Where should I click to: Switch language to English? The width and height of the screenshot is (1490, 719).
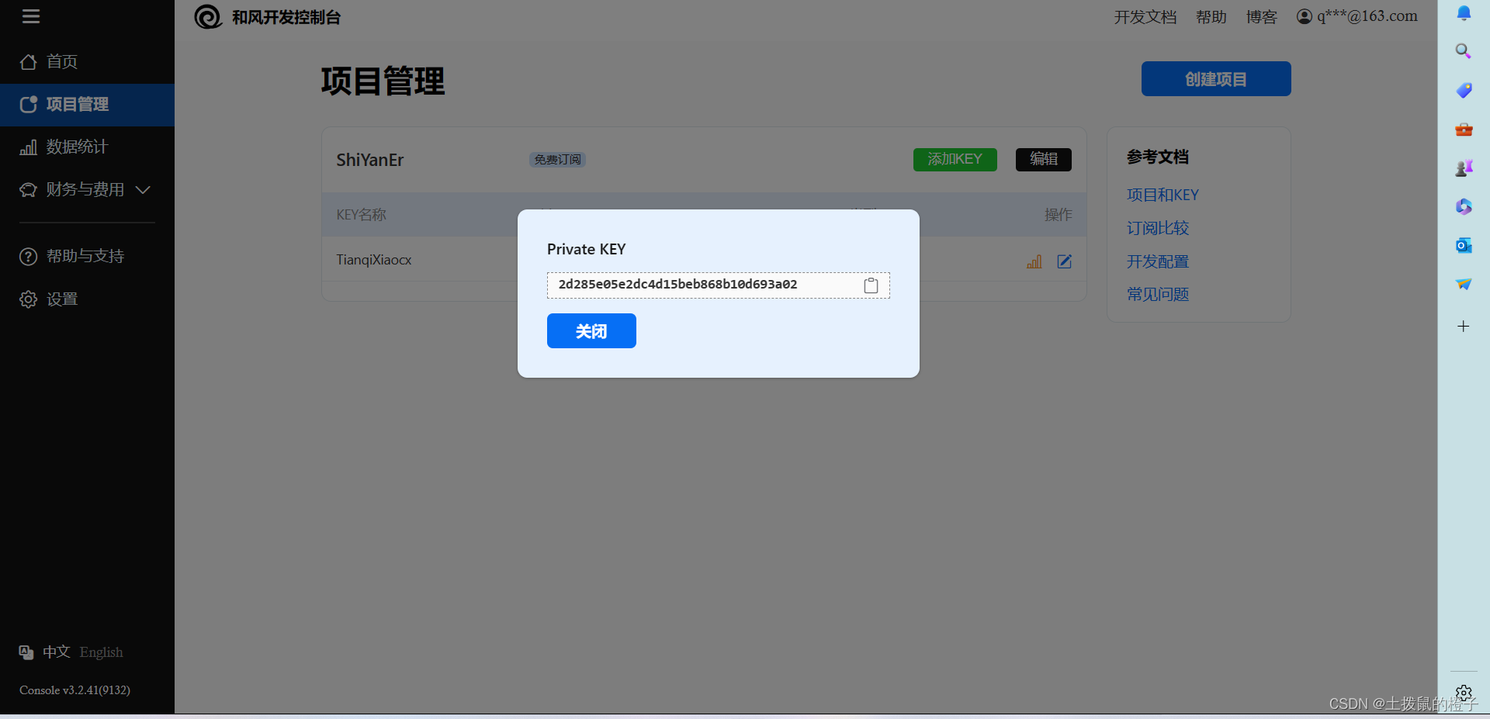pyautogui.click(x=101, y=652)
